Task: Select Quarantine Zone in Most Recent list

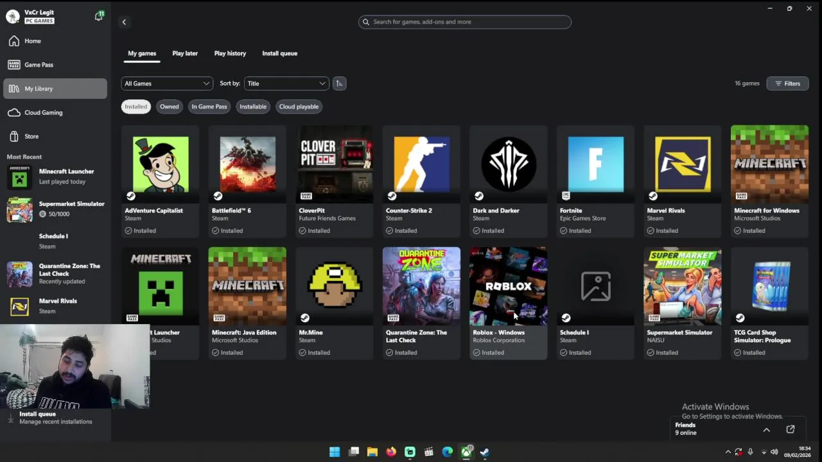Action: [55, 274]
